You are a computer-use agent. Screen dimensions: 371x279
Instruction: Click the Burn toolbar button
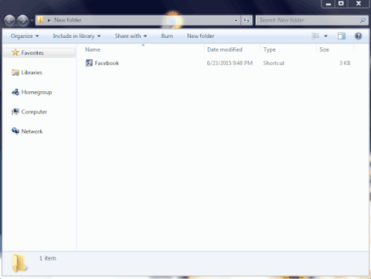[167, 36]
